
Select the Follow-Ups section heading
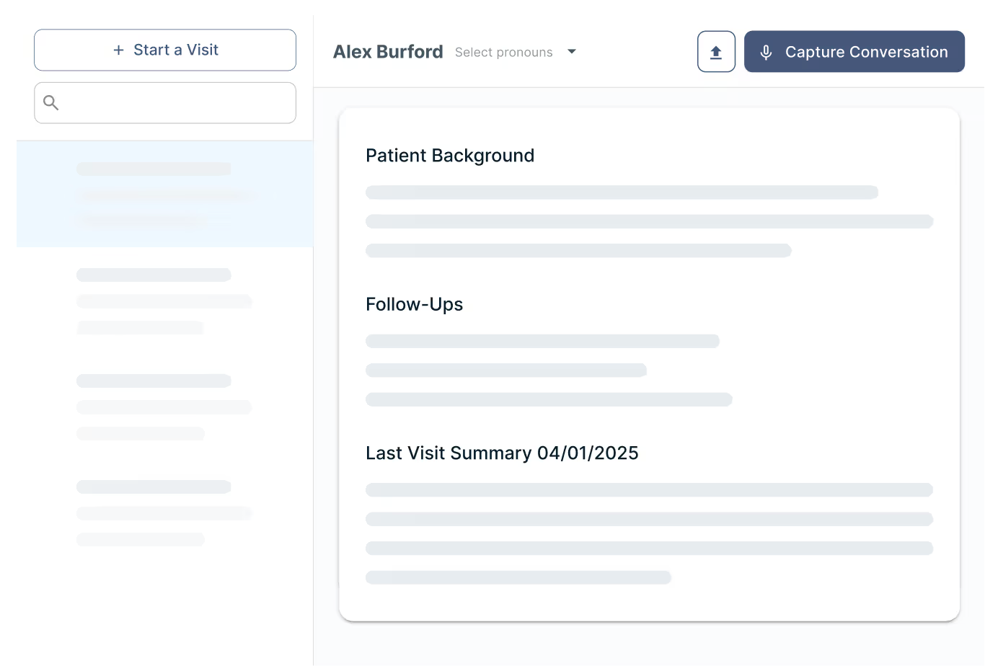(415, 304)
